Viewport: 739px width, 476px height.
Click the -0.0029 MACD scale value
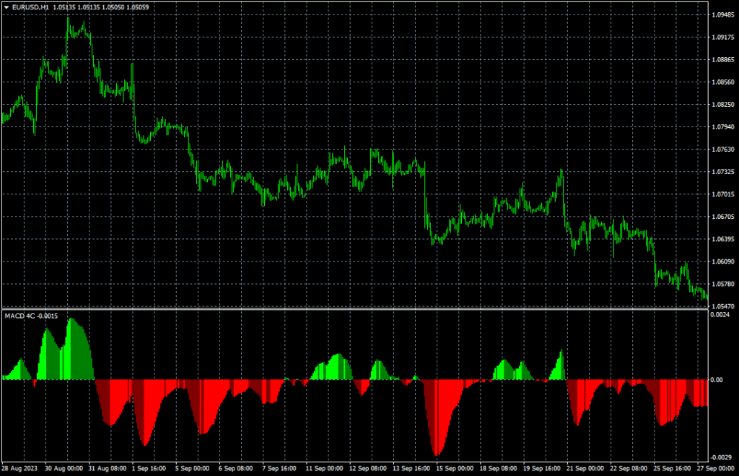pos(720,458)
